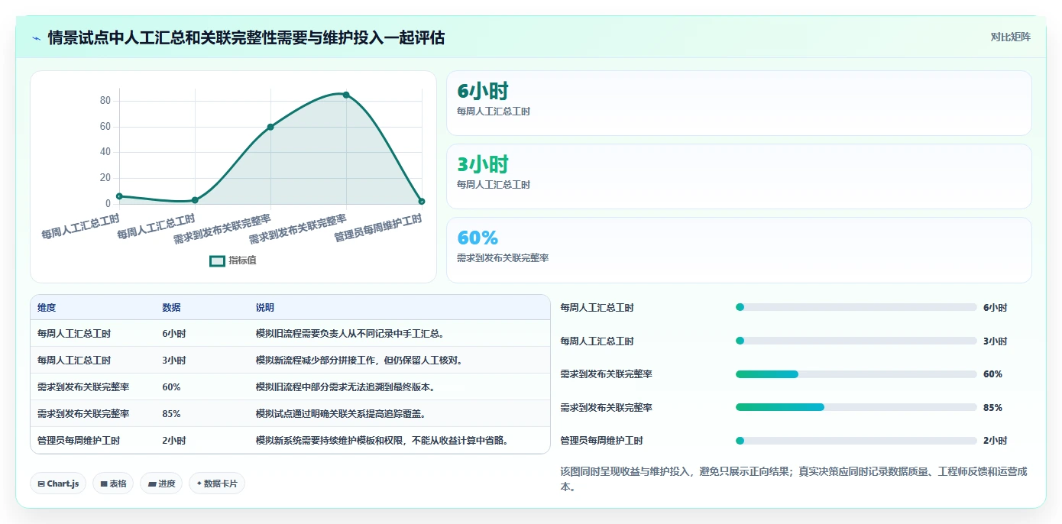This screenshot has height=524, width=1062.
Task: Click description 模拟旧流程中部分需求无法追溯到最终版本。
Action: (345, 387)
